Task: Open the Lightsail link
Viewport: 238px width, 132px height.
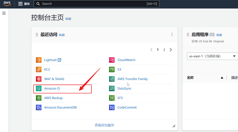Action: coord(50,60)
